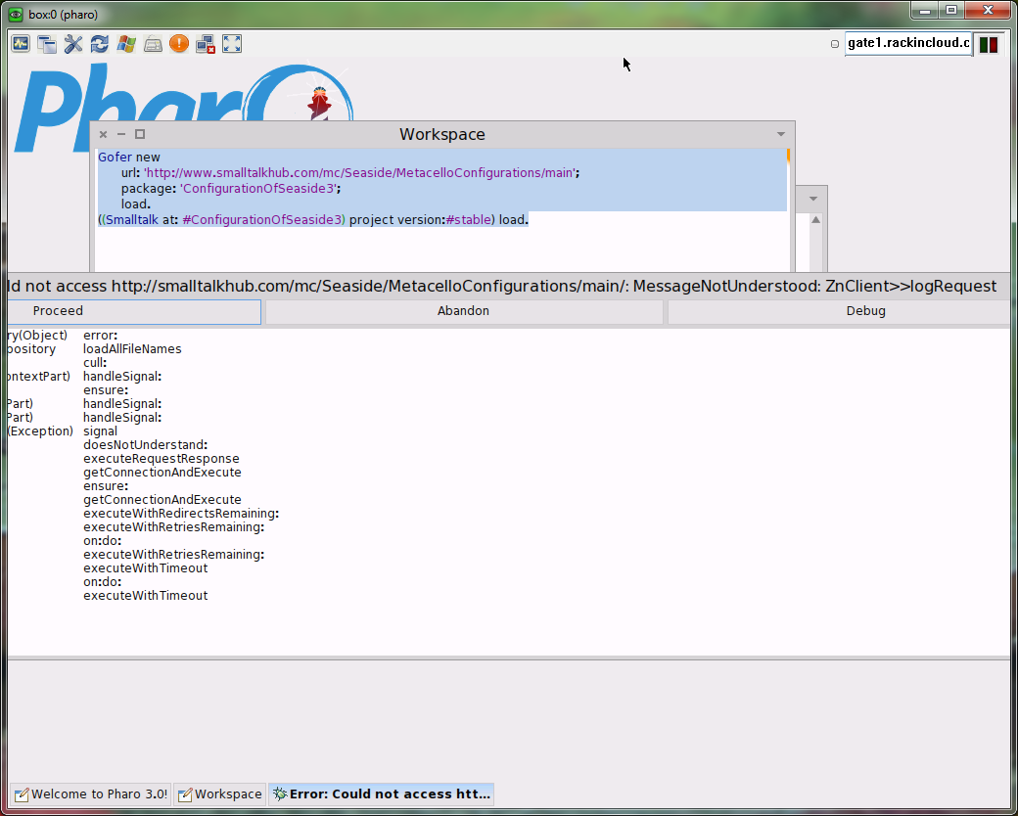The image size is (1018, 816).
Task: Toggle the small box left of the hostname field
Action: [x=835, y=44]
